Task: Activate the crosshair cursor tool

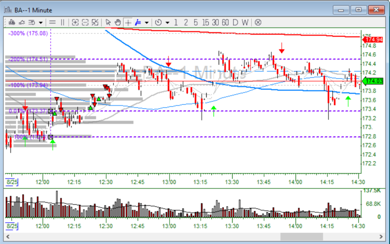Action: click(x=128, y=22)
